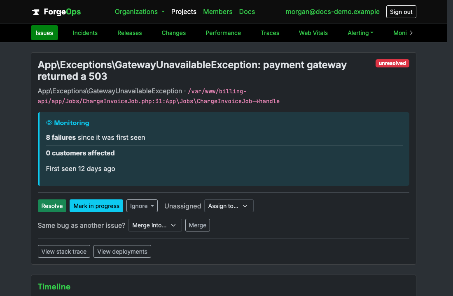
Task: Click the '8 failures' text
Action: click(x=61, y=138)
